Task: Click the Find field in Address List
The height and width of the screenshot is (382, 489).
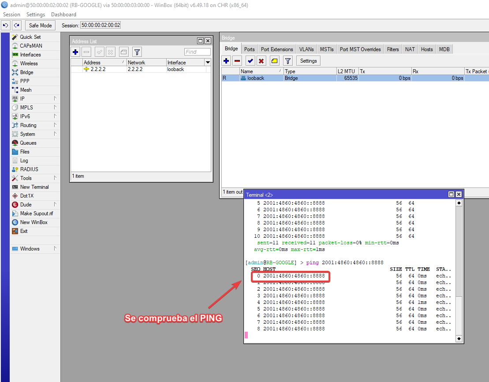Action: [197, 52]
